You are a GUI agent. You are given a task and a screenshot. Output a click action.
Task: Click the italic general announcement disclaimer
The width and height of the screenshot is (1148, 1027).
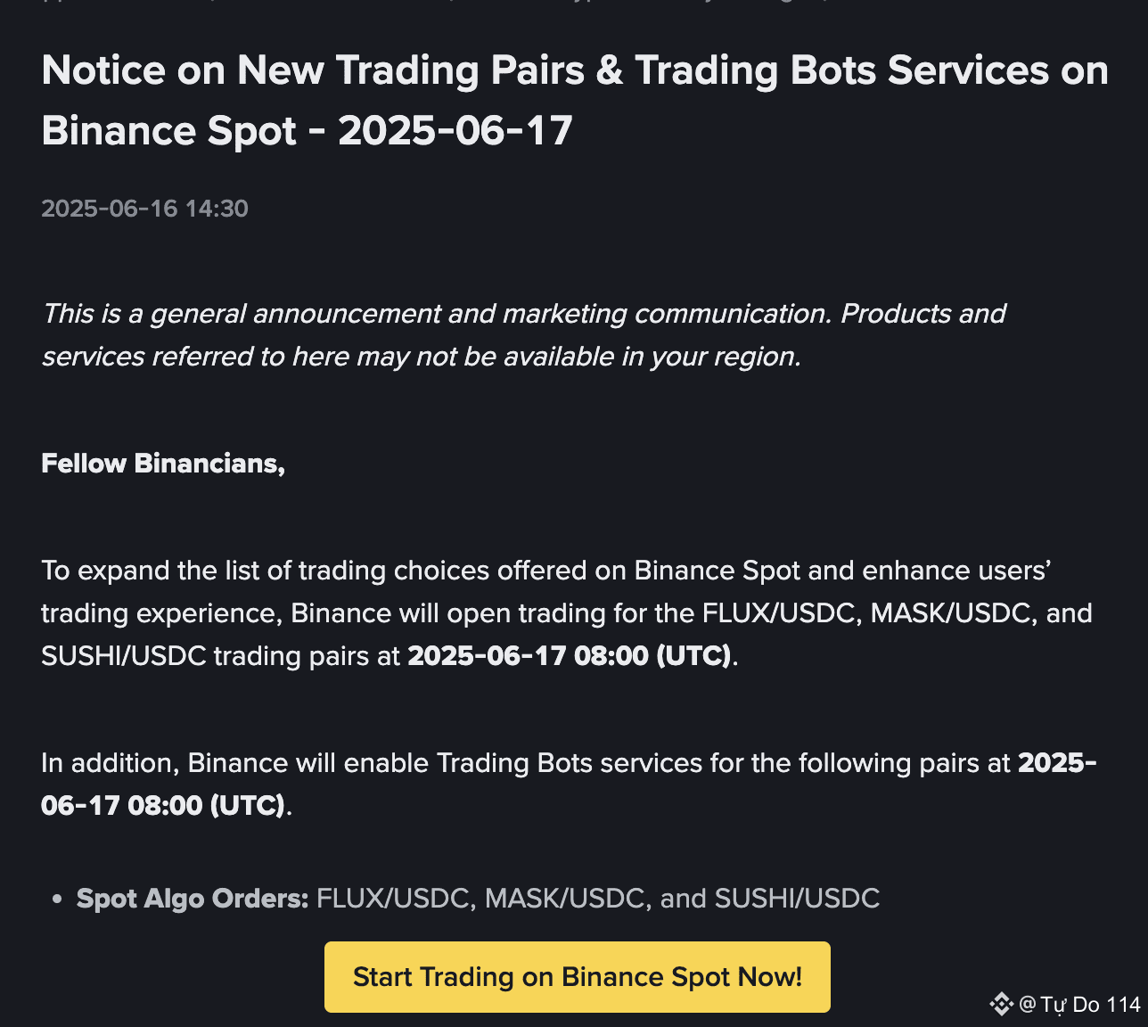(x=524, y=335)
